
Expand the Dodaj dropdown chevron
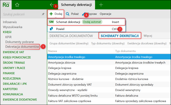[x=56, y=17]
